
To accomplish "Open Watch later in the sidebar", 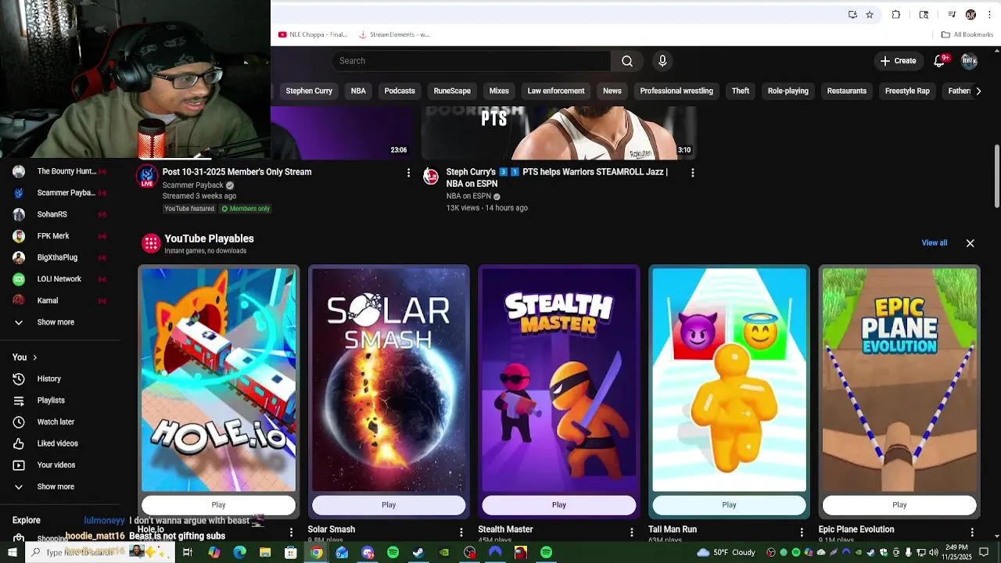I will (56, 421).
